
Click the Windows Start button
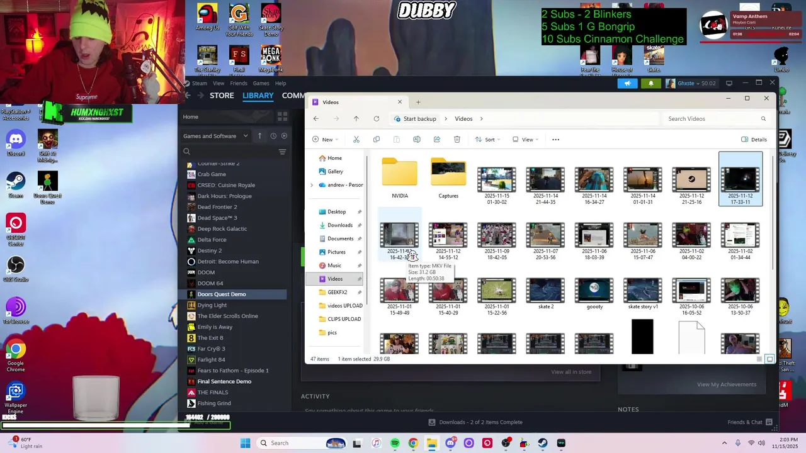pos(245,443)
